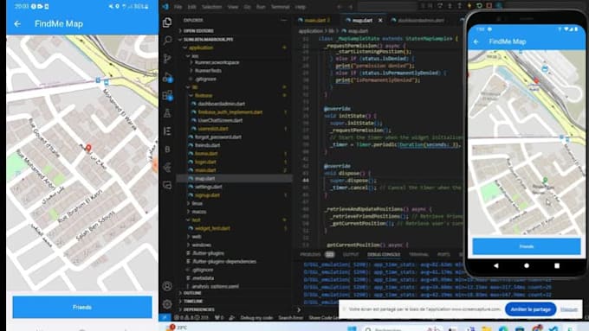The width and height of the screenshot is (589, 331).
Task: Expand the macos folder
Action: pos(198,212)
